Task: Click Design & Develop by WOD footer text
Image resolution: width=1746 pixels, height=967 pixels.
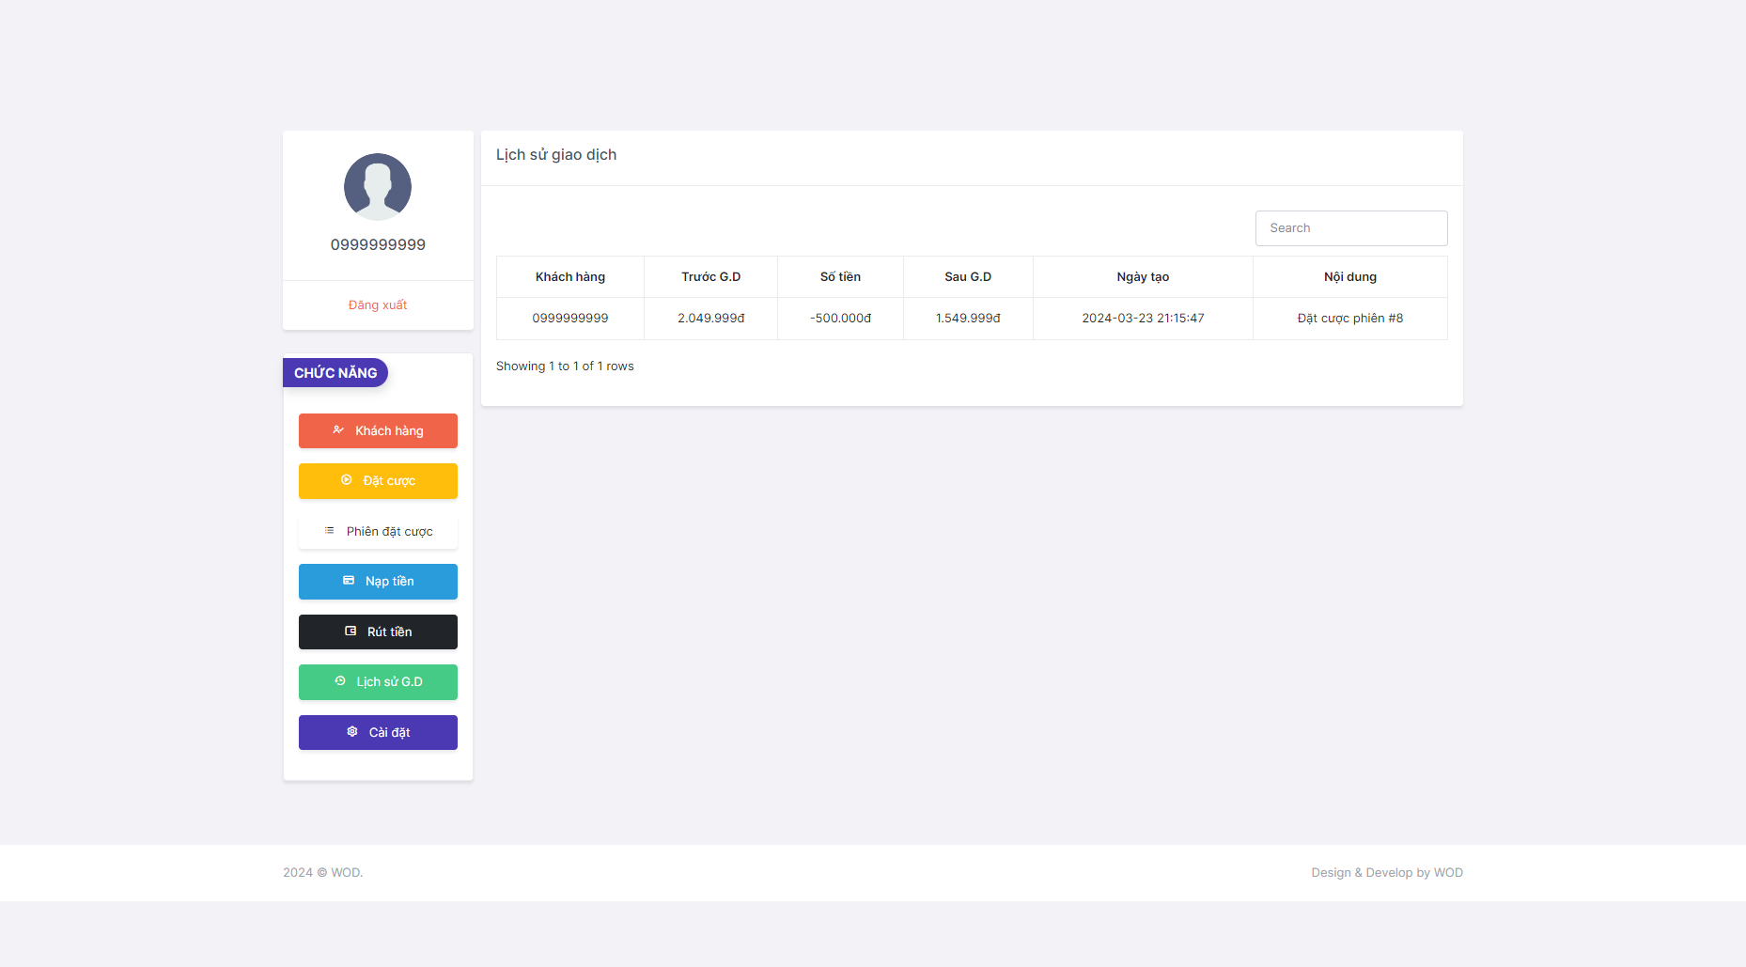Action: (x=1387, y=873)
